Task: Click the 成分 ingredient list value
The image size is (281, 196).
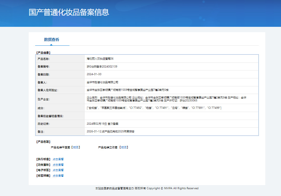Action: pos(154,108)
